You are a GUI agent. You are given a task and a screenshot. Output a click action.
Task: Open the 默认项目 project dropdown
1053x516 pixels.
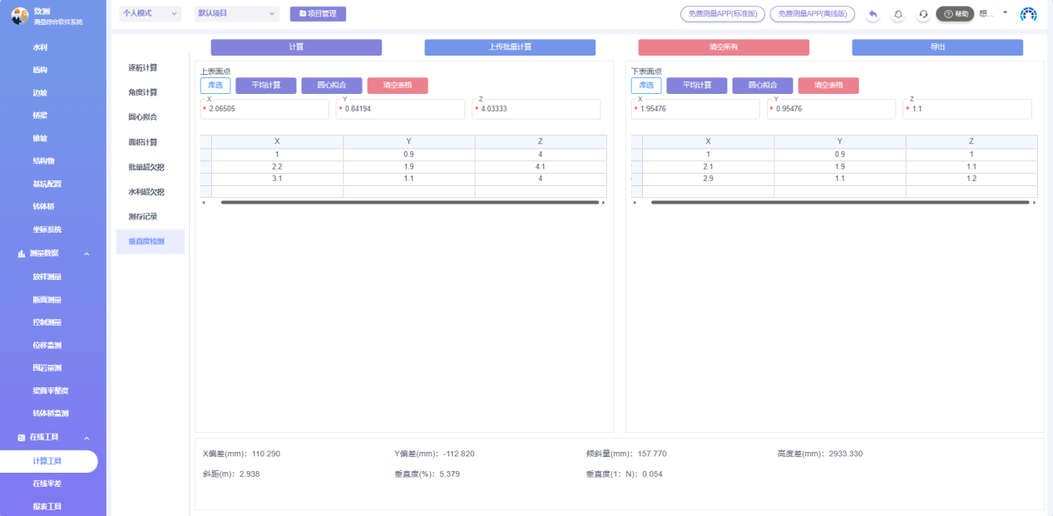click(238, 14)
